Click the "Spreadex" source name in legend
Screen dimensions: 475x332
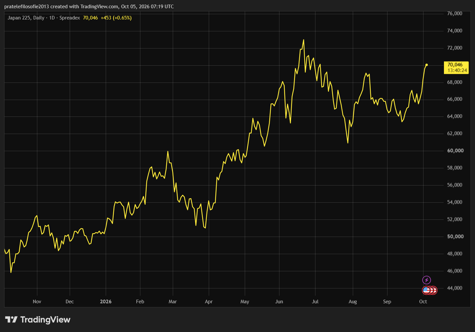click(70, 18)
